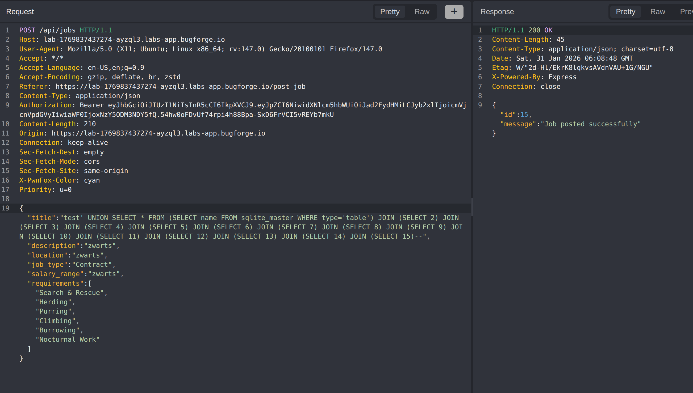Click the Host header value
693x393 pixels.
(134, 39)
